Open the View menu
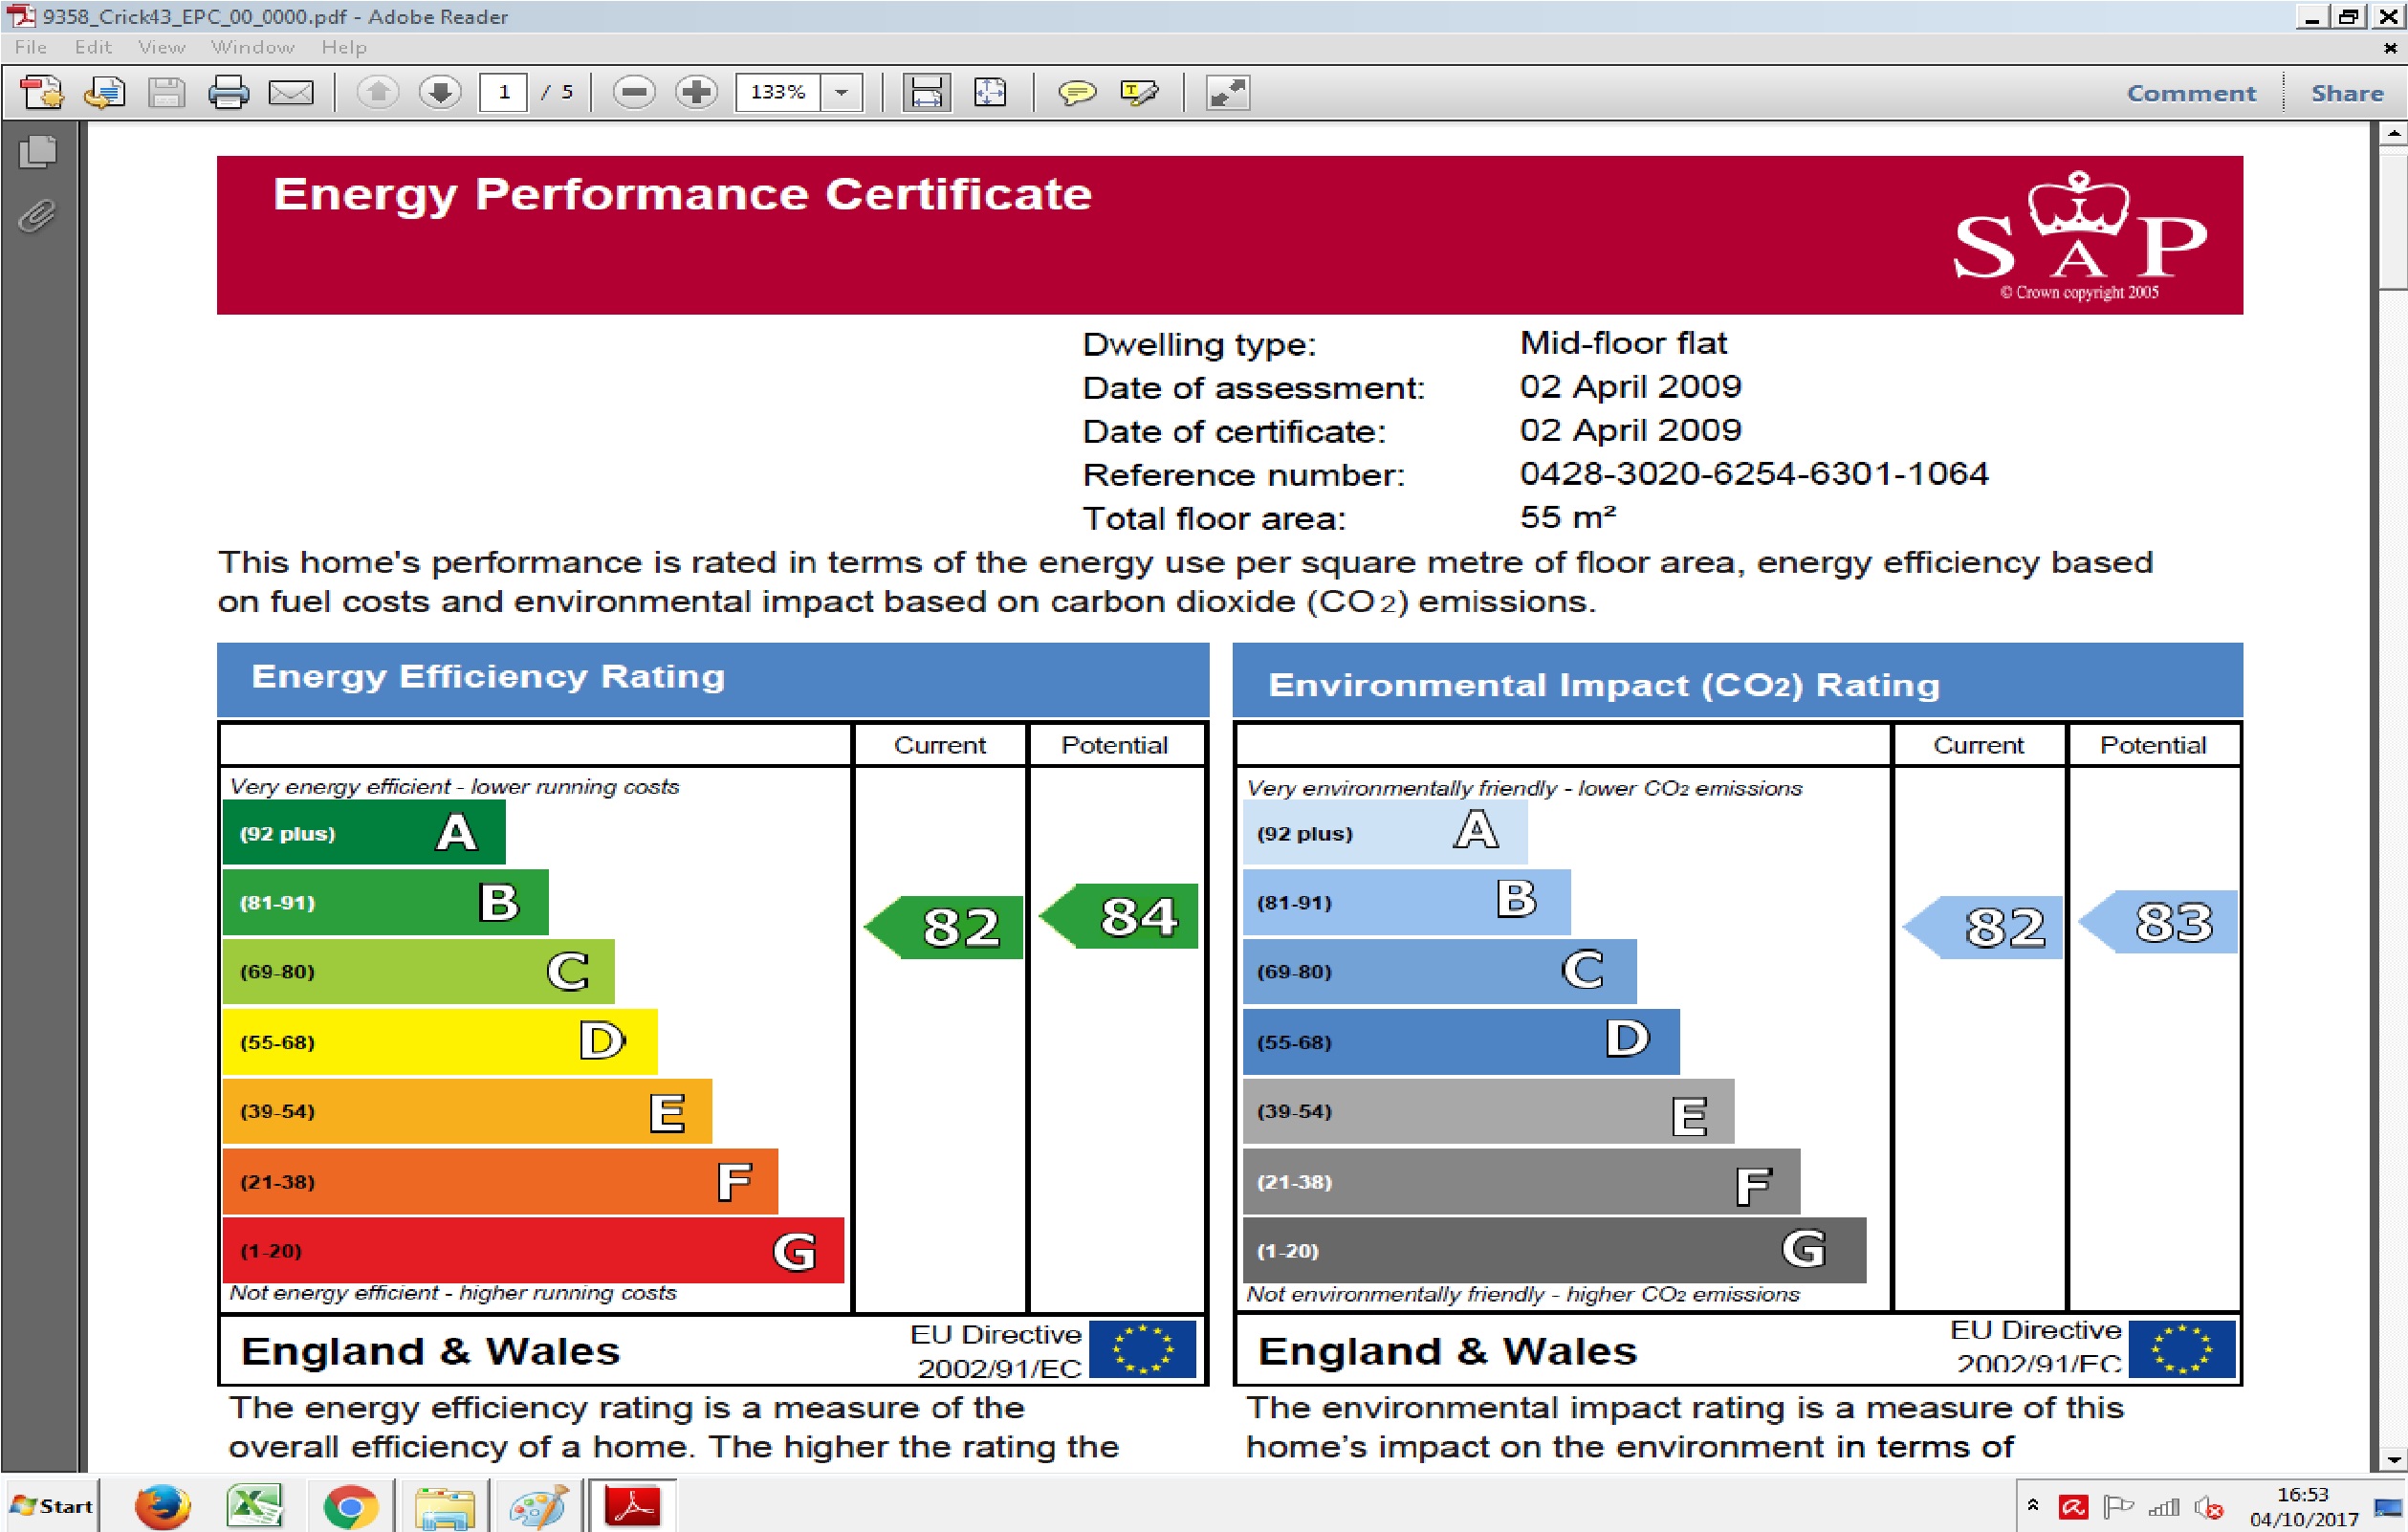Image resolution: width=2408 pixels, height=1532 pixels. click(x=161, y=47)
